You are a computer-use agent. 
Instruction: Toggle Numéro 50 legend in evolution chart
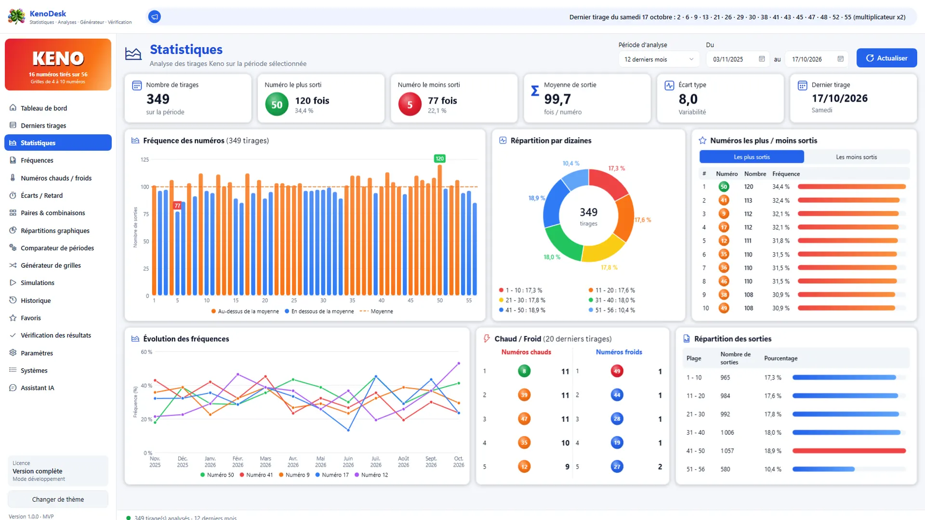coord(217,475)
